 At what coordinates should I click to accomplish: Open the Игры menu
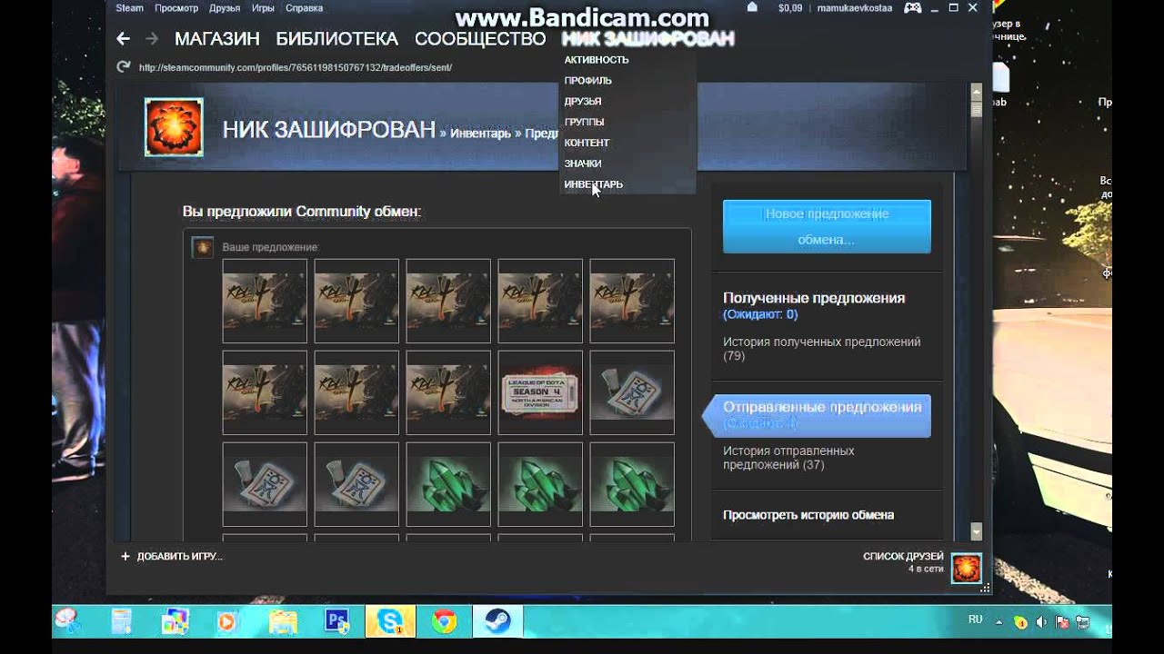263,8
